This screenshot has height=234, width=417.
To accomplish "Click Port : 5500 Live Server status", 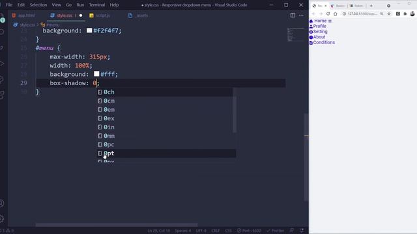I will point(249,231).
